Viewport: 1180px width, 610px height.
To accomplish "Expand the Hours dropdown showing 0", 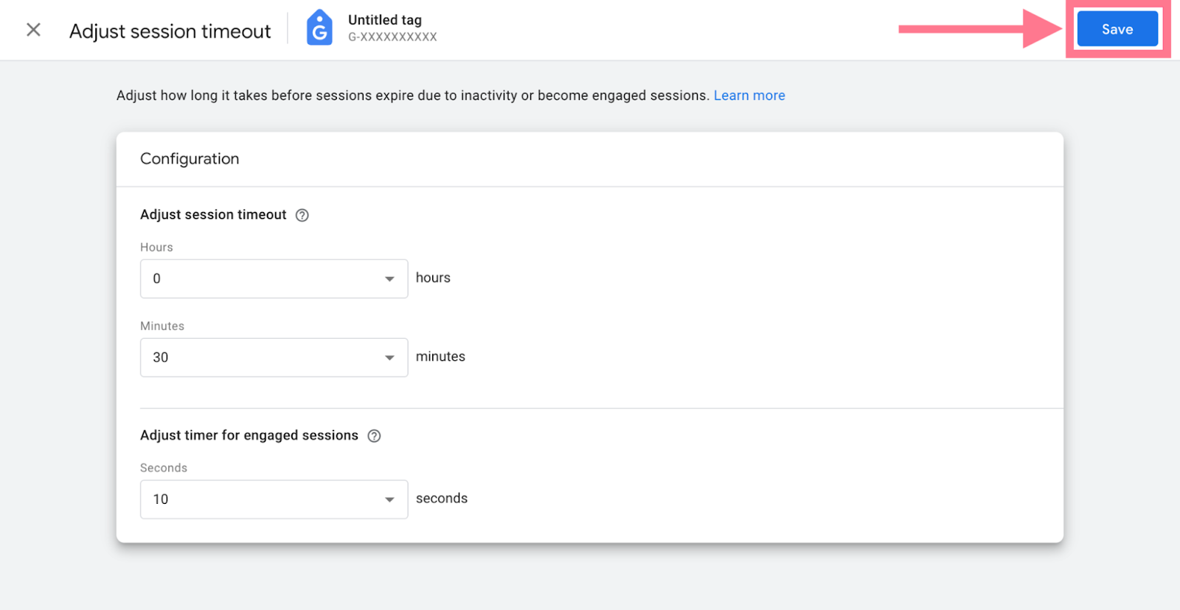I will [x=265, y=279].
